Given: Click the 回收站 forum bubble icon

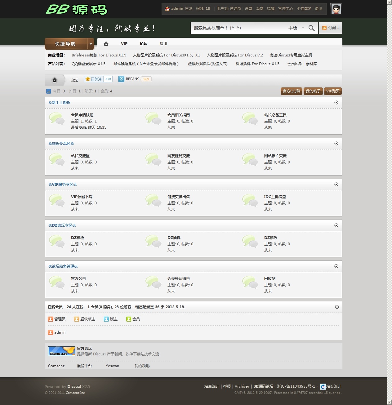Looking at the screenshot, I should pos(250,283).
